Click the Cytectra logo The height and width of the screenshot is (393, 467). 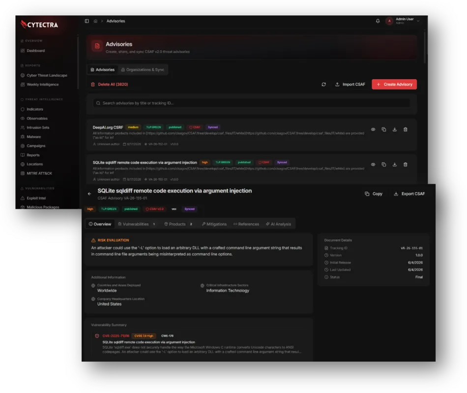pyautogui.click(x=39, y=25)
